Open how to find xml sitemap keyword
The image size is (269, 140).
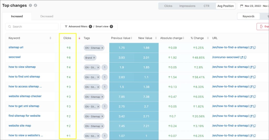(x=24, y=77)
